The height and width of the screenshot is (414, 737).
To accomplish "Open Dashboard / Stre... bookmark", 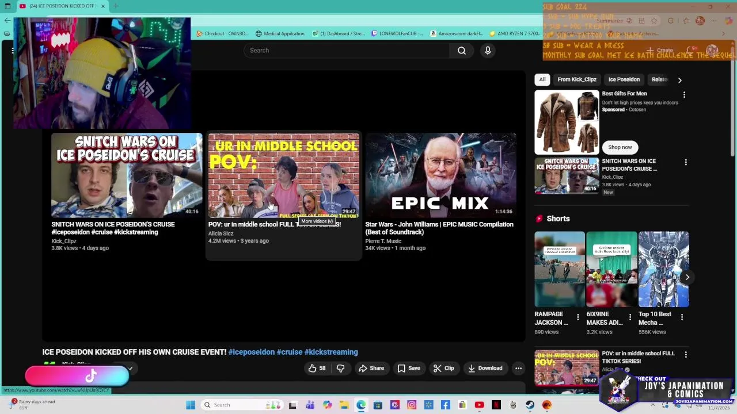I will click(339, 33).
